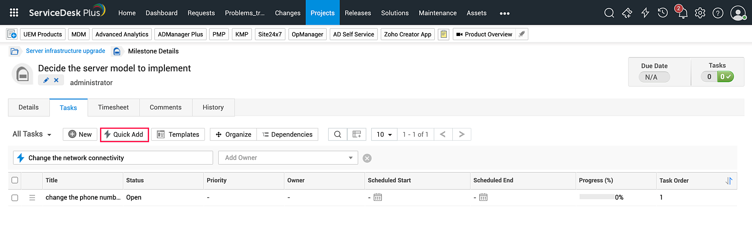Open the search magnifier in top header

click(609, 13)
